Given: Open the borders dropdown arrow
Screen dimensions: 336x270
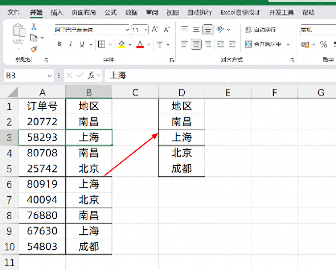Looking at the screenshot, I should pyautogui.click(x=110, y=44).
